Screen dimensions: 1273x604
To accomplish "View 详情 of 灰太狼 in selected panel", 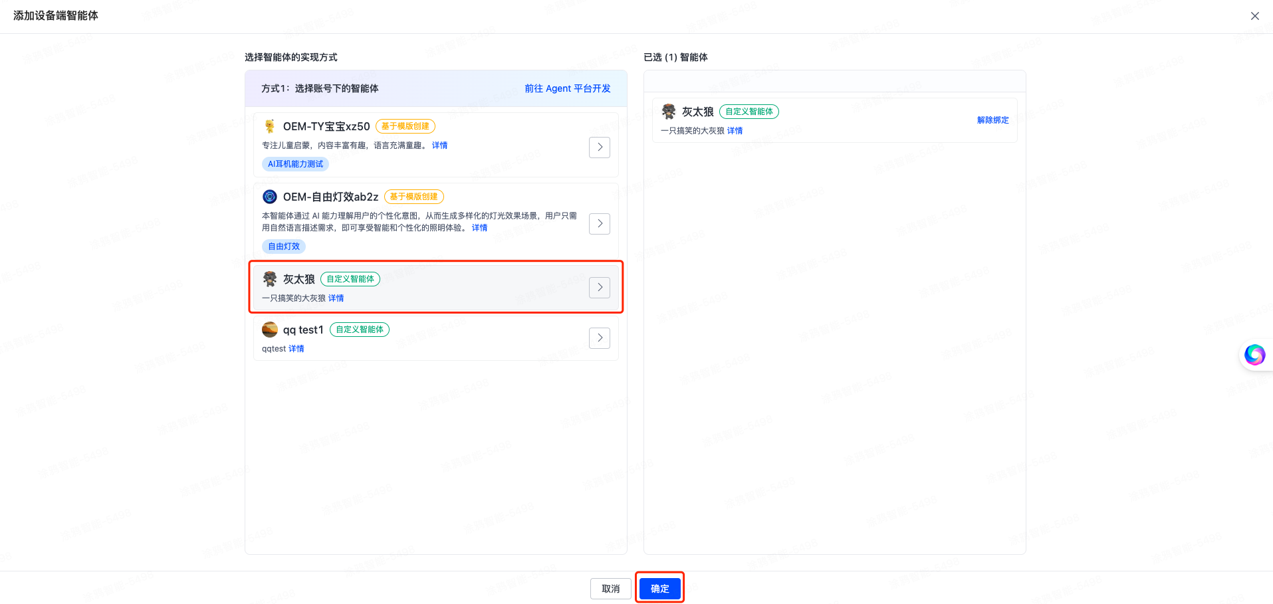I will [x=735, y=131].
